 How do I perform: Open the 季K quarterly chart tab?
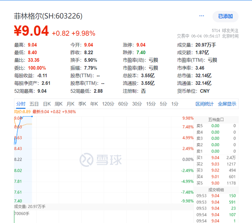82,104
